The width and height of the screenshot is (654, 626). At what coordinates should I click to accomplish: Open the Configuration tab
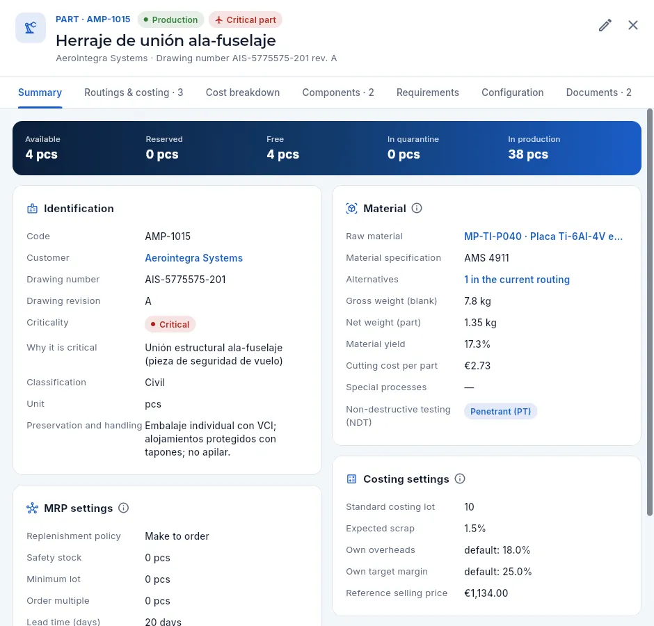coord(512,93)
